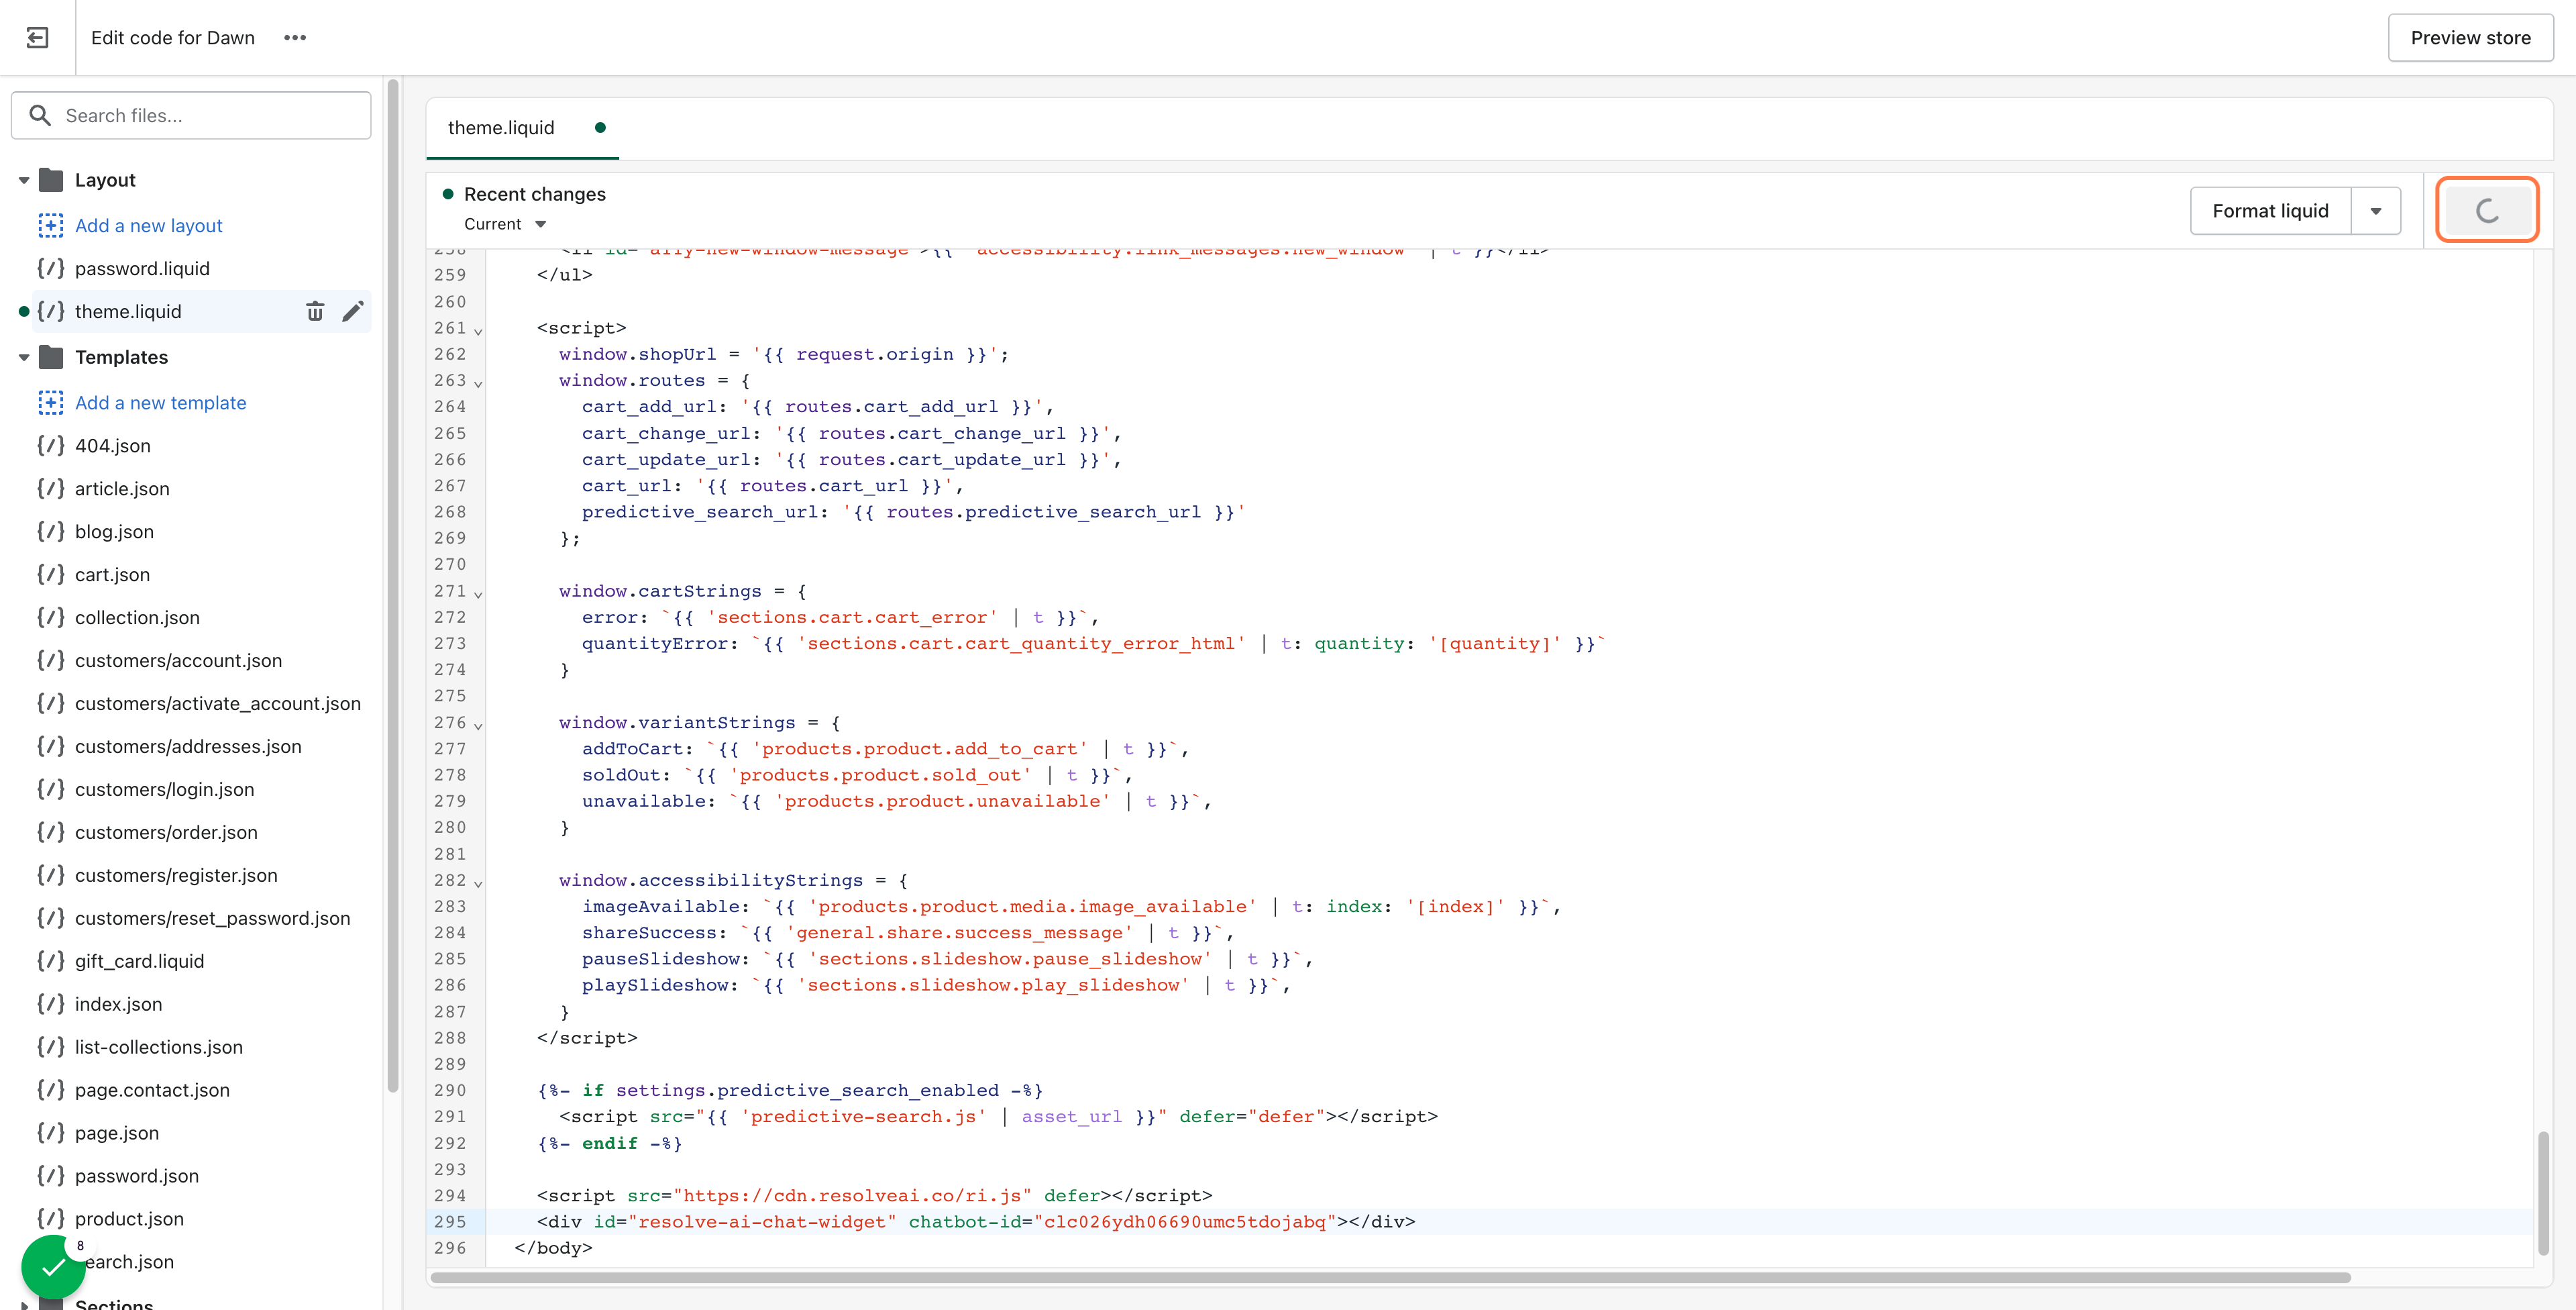The height and width of the screenshot is (1310, 2576).
Task: Open list-collections.json template file
Action: coord(158,1048)
